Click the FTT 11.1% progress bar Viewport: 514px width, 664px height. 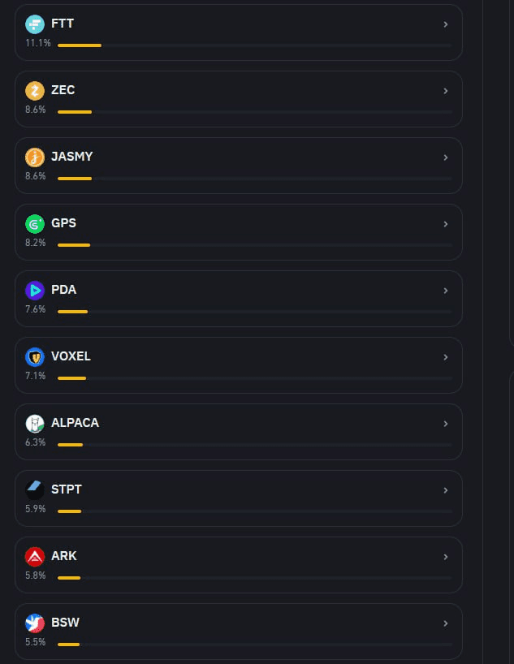[254, 45]
